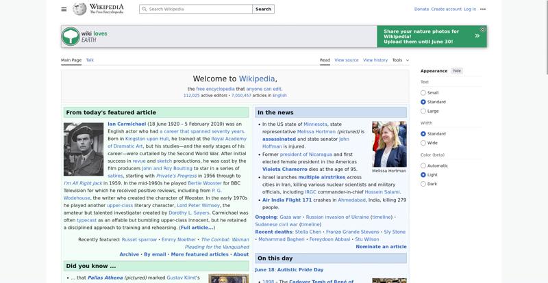Click the Donate link
548x283 pixels.
click(421, 9)
